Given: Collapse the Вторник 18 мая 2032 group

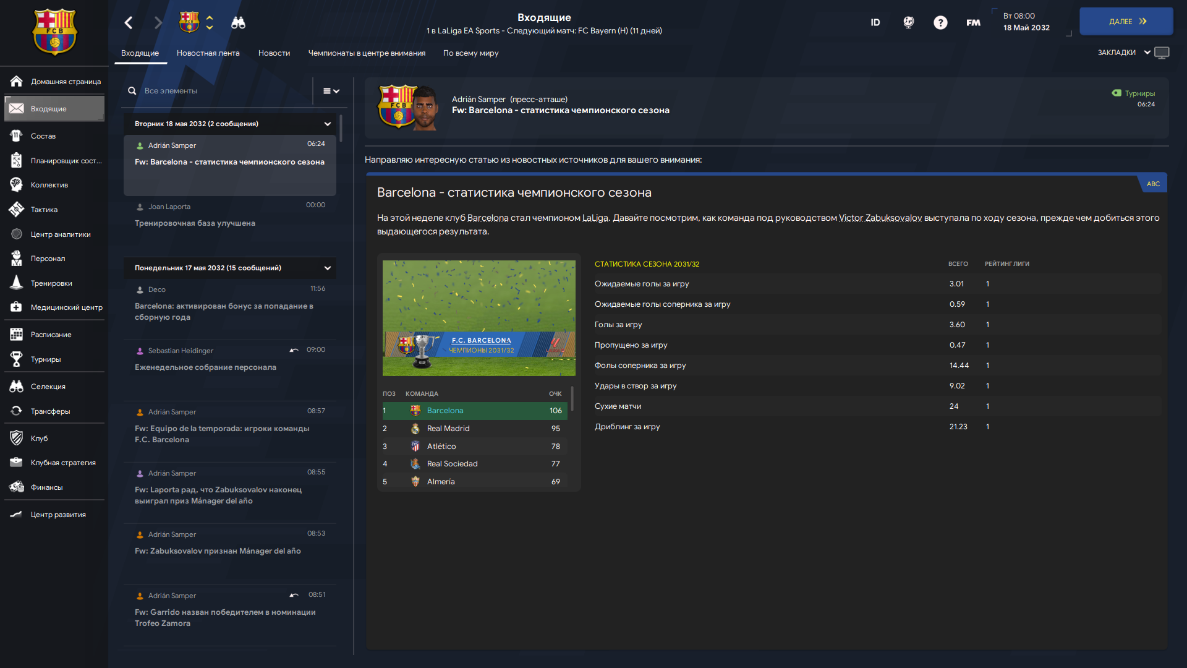Looking at the screenshot, I should click(x=328, y=124).
